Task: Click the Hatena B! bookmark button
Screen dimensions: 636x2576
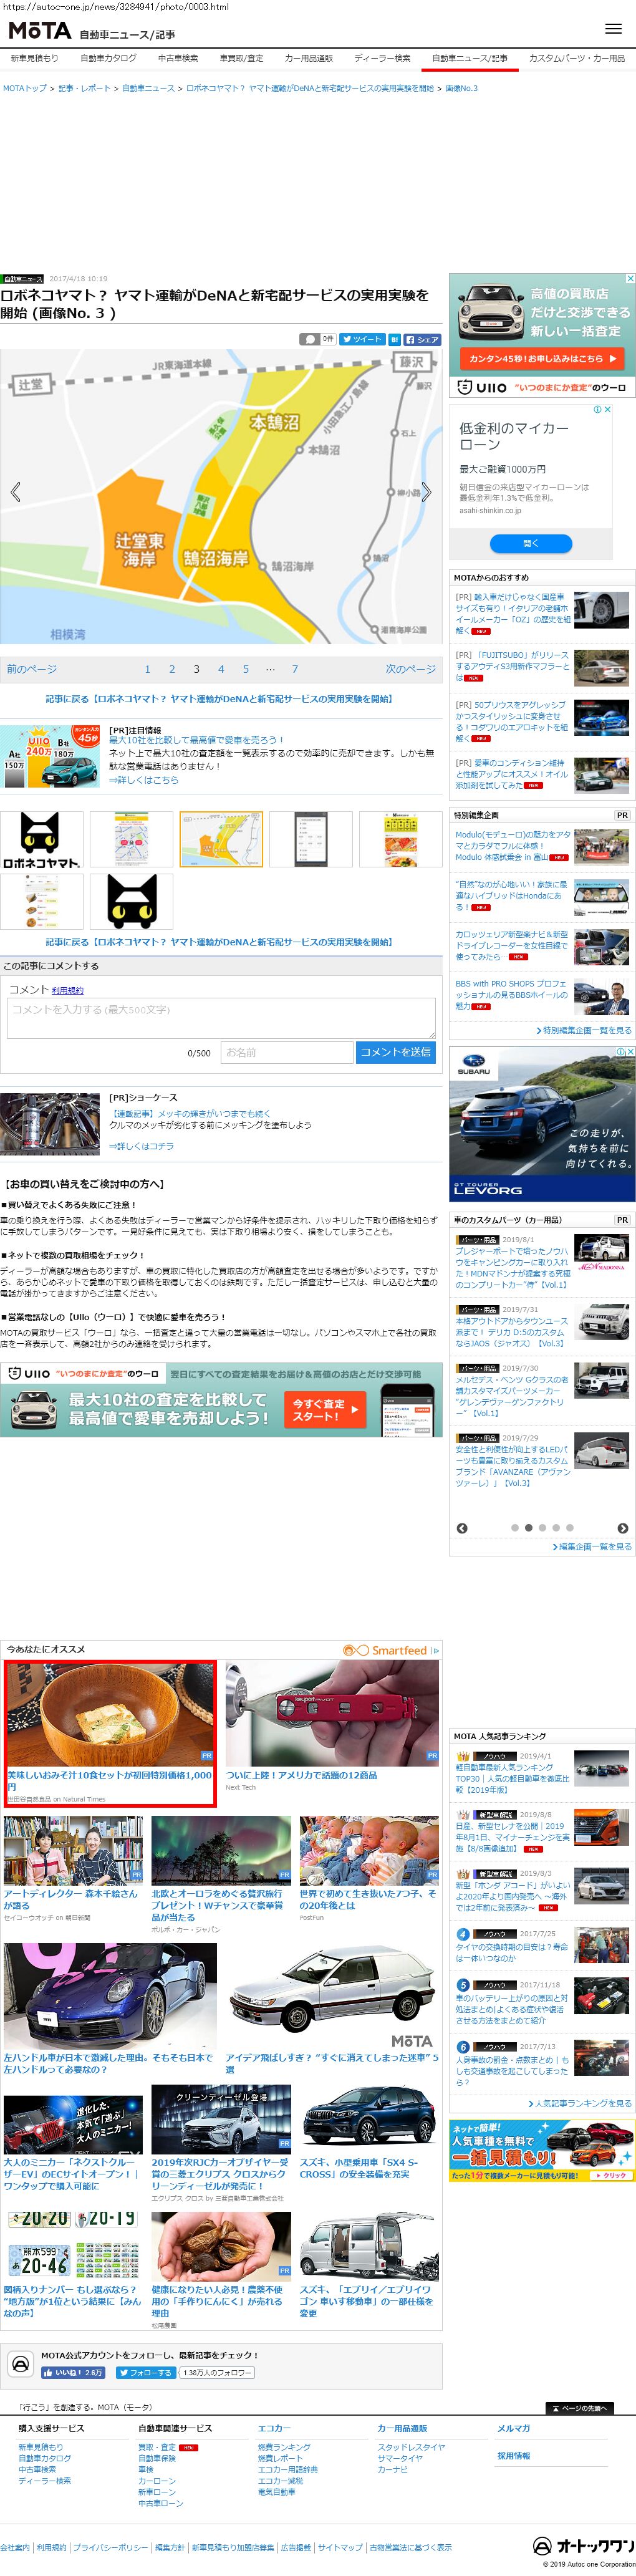Action: pyautogui.click(x=394, y=339)
